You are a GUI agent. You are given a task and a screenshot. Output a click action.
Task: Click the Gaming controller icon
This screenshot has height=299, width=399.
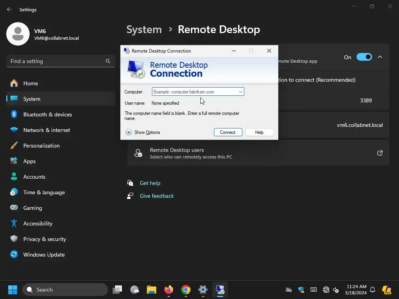tap(14, 208)
